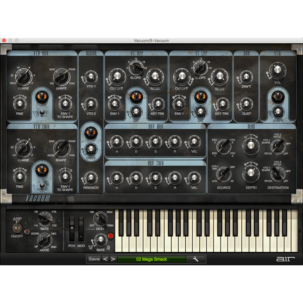
Task: Click the ENV One attack (A) knob
Action: click(x=116, y=142)
